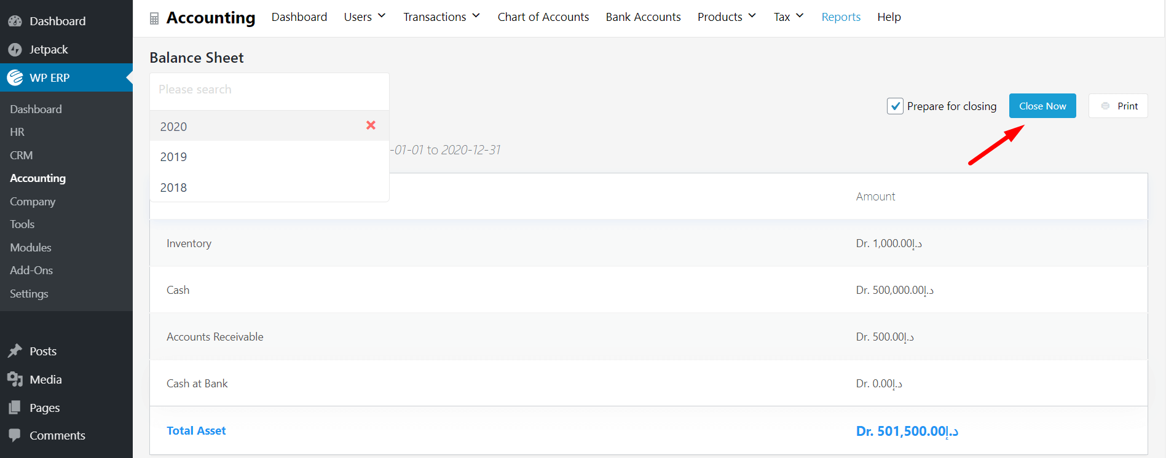Expand the Users dropdown menu
Viewport: 1166px width, 458px height.
(x=364, y=17)
